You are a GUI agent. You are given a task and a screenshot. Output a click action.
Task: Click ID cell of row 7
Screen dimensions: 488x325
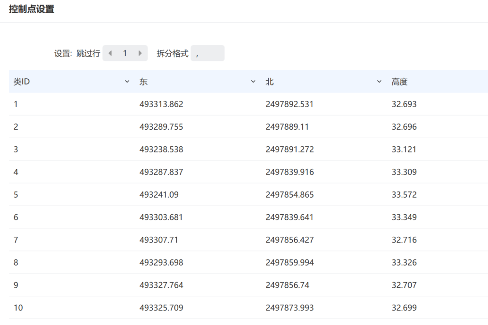[16, 240]
